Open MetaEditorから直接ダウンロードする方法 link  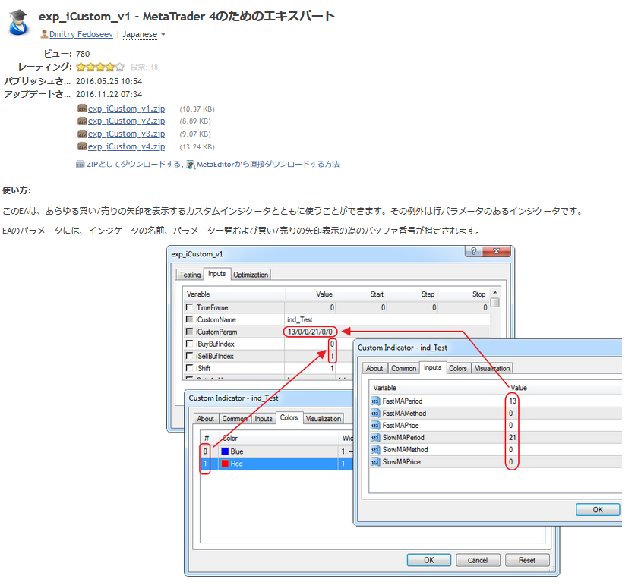pos(267,164)
